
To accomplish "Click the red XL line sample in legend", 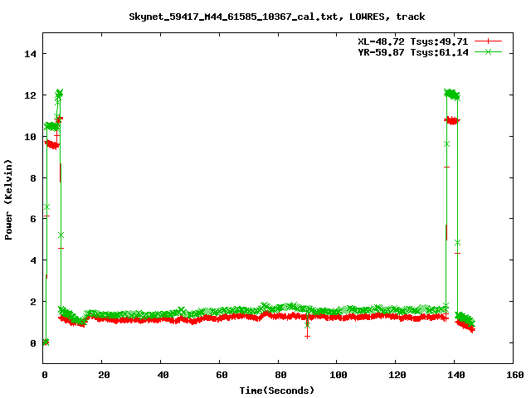I will click(x=488, y=41).
